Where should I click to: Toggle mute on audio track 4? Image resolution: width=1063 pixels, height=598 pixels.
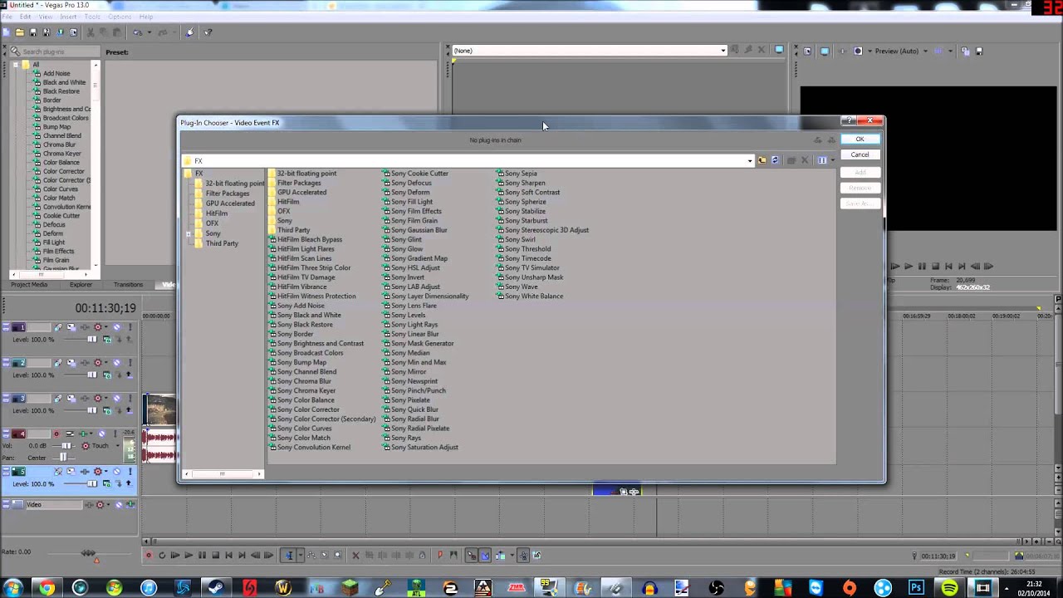102,434
